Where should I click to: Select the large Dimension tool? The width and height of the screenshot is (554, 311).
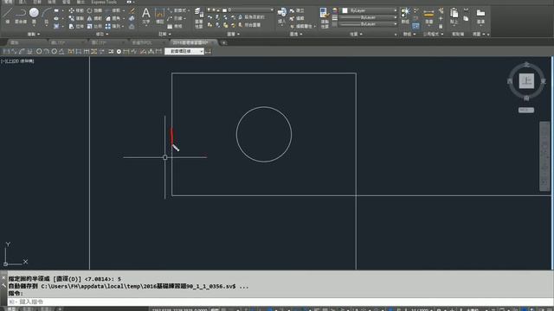pos(159,16)
